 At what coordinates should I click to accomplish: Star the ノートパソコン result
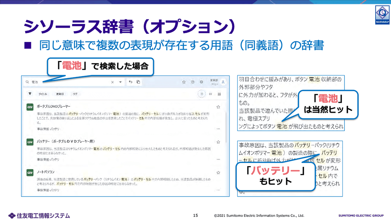pyautogui.click(x=218, y=172)
